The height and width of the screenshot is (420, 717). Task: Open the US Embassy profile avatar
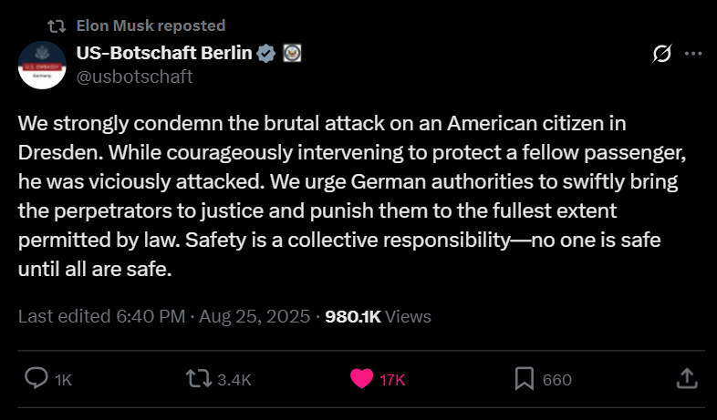point(42,64)
